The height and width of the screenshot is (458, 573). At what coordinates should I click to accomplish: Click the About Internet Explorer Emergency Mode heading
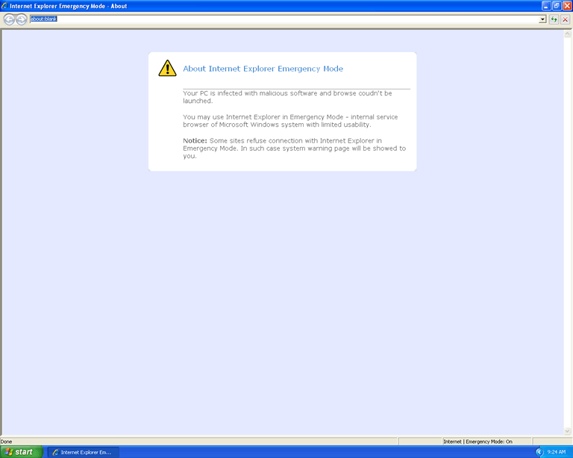(x=263, y=69)
